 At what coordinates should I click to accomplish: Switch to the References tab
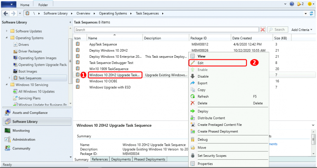100,159
